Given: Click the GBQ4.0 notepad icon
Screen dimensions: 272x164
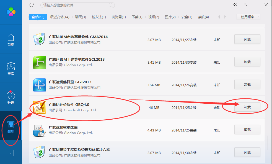Looking at the screenshot, I should [x=40, y=107].
